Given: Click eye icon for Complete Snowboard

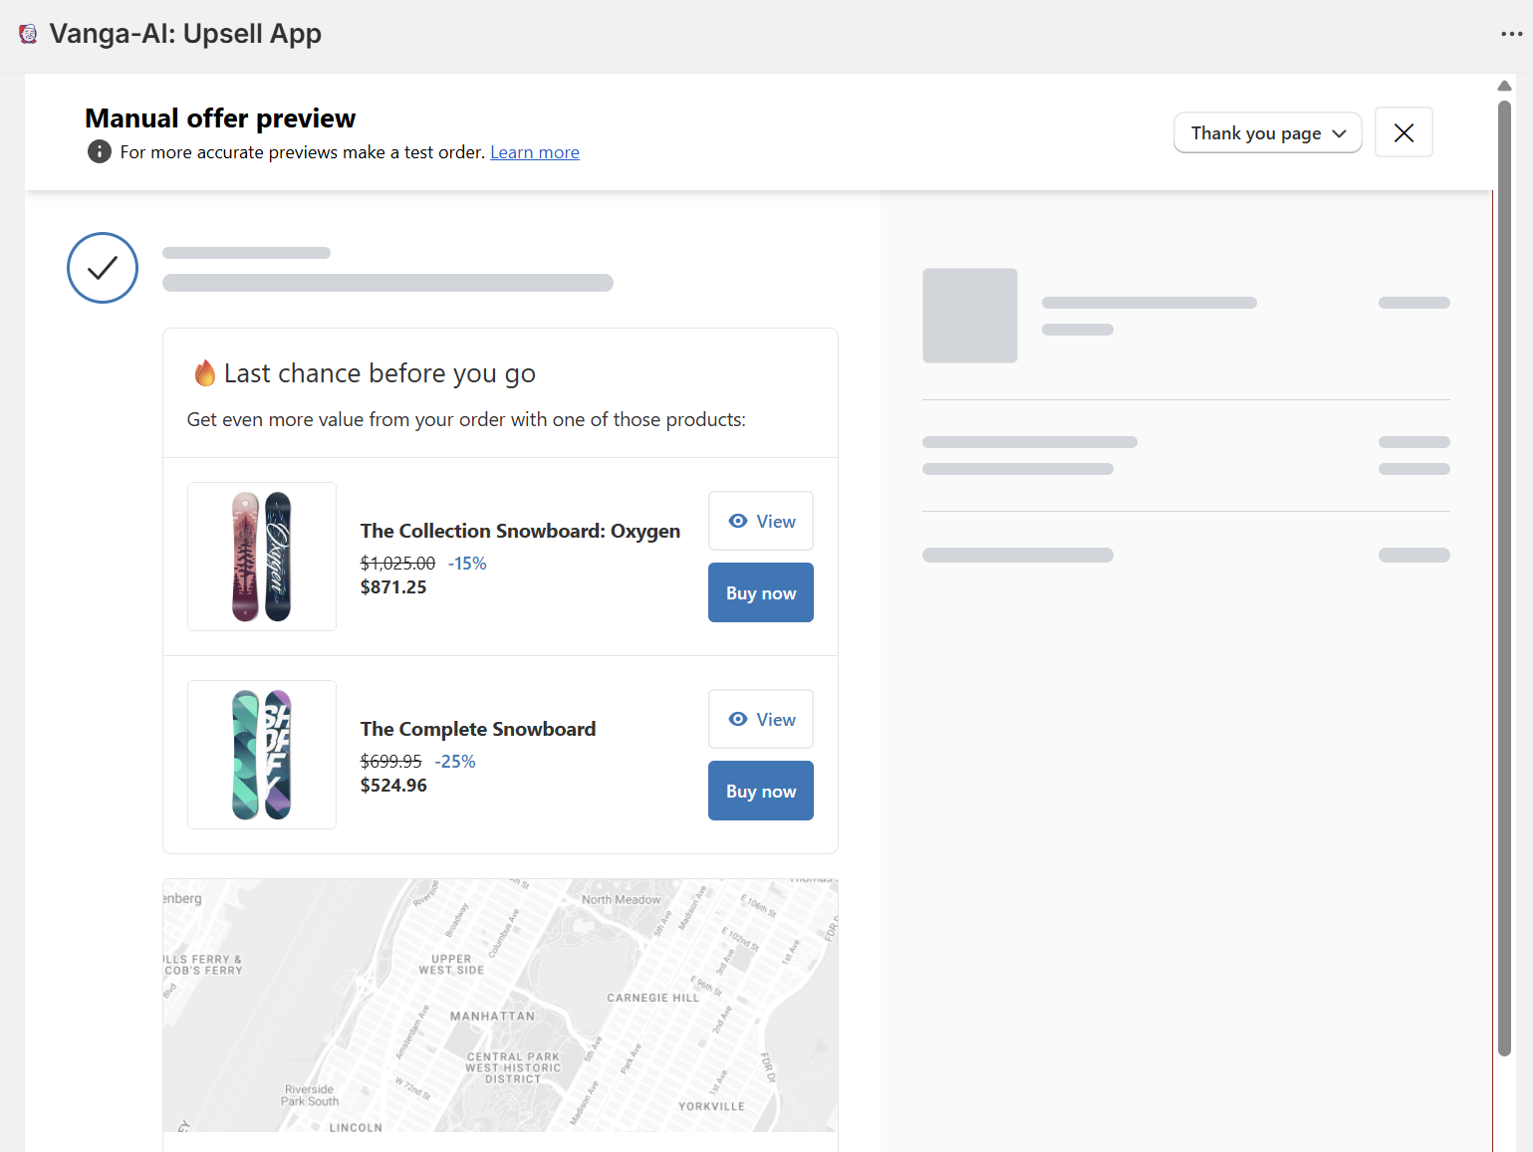Looking at the screenshot, I should point(738,719).
